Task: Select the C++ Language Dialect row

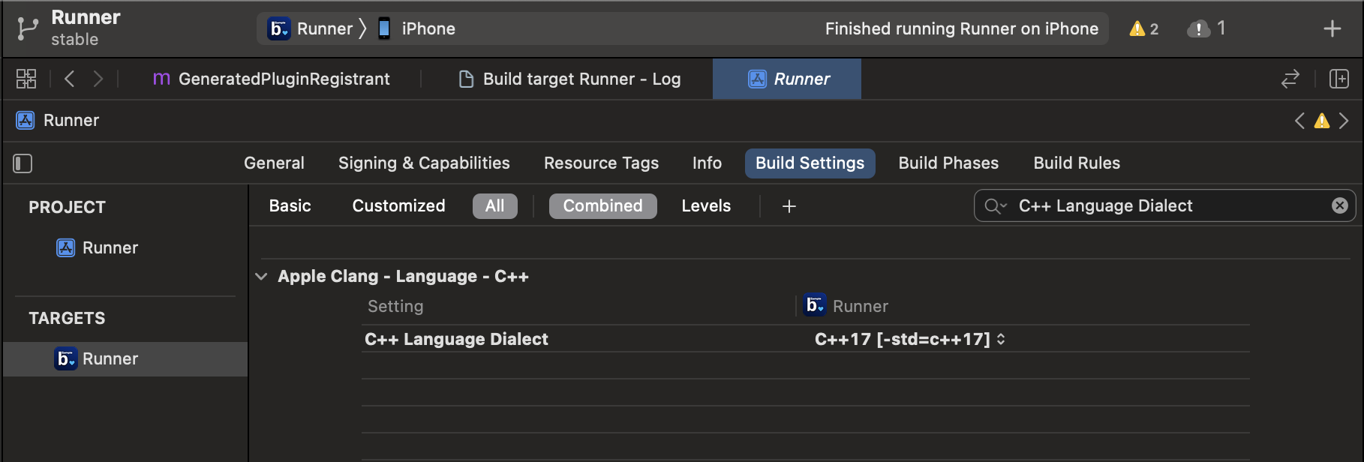Action: pyautogui.click(x=805, y=339)
